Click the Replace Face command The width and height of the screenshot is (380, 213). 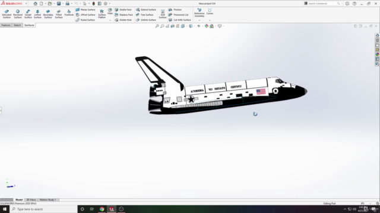click(123, 15)
